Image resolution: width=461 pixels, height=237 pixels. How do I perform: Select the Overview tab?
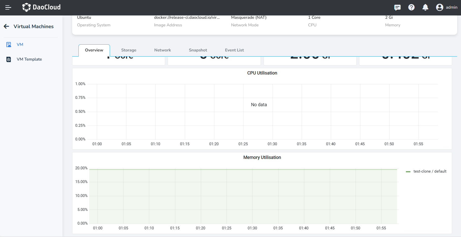[x=94, y=50]
